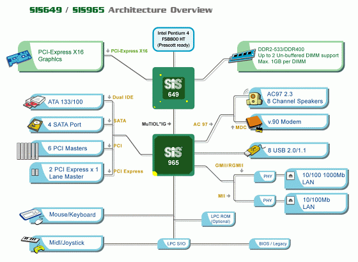This screenshot has width=358, height=262.
Task: Click the Max. 1GB per DIMM text
Action: 282,61
